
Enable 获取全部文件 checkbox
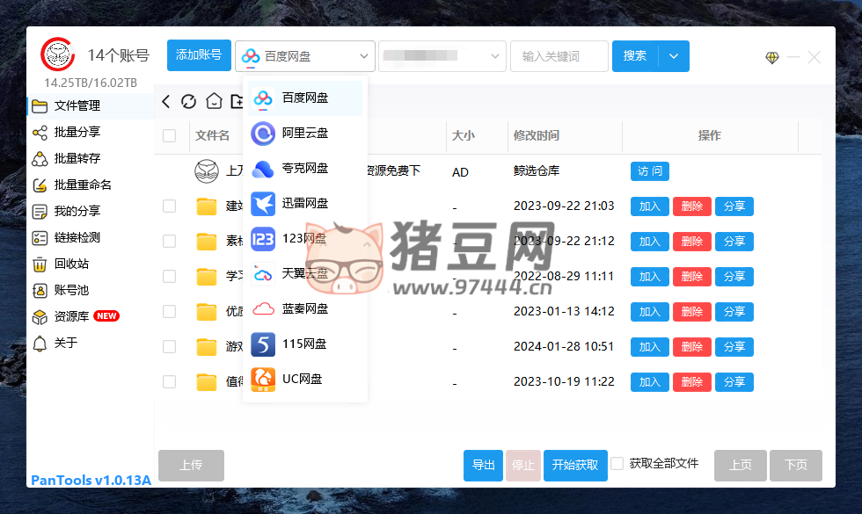click(x=617, y=464)
